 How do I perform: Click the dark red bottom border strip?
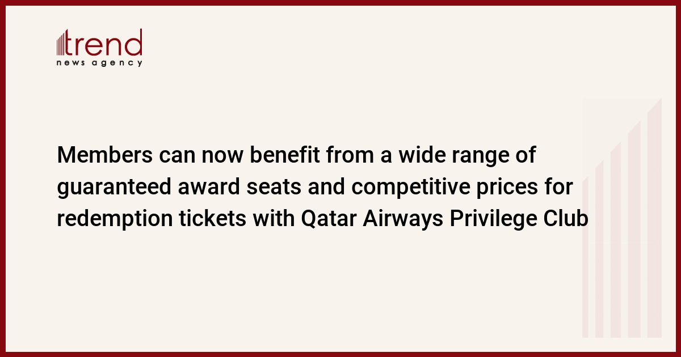point(340,354)
